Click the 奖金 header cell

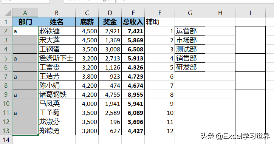pyautogui.click(x=110, y=22)
